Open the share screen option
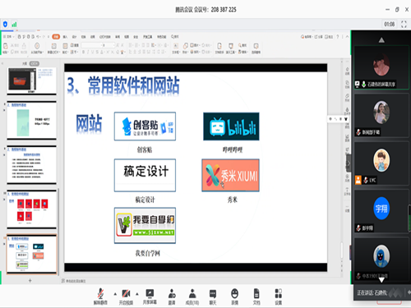The width and height of the screenshot is (411, 308). (x=150, y=297)
